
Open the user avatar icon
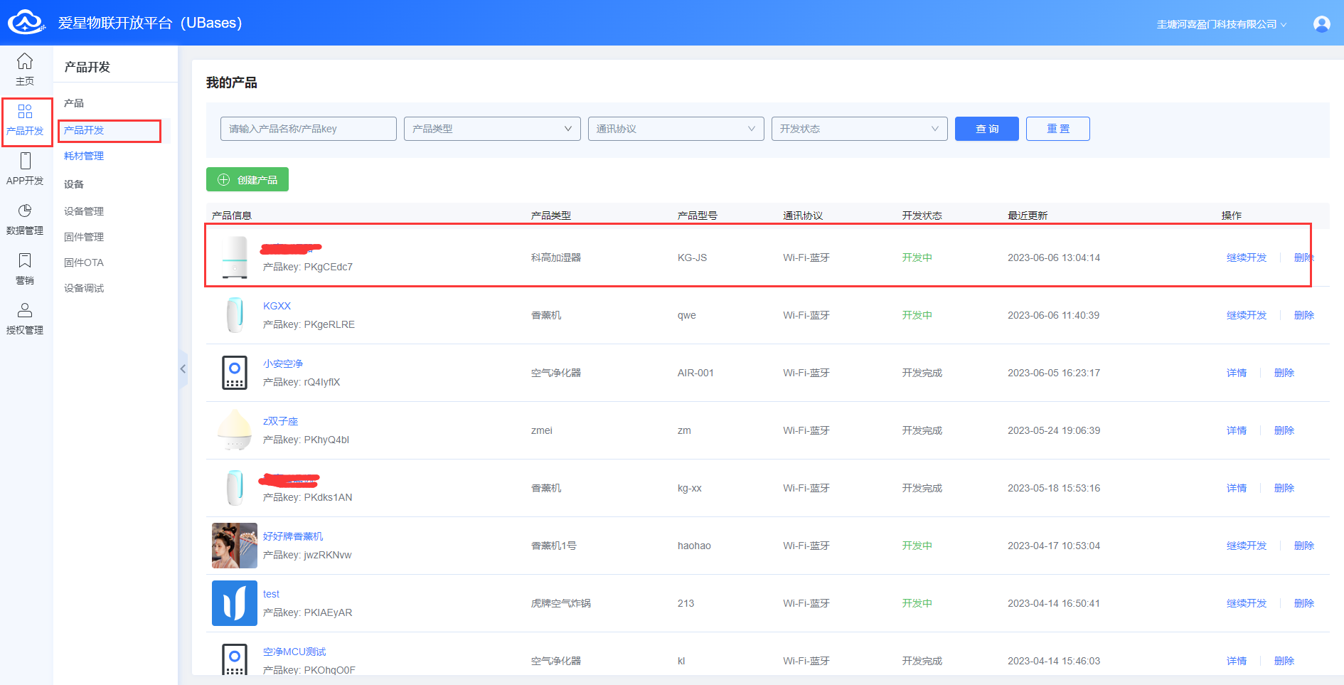point(1322,24)
